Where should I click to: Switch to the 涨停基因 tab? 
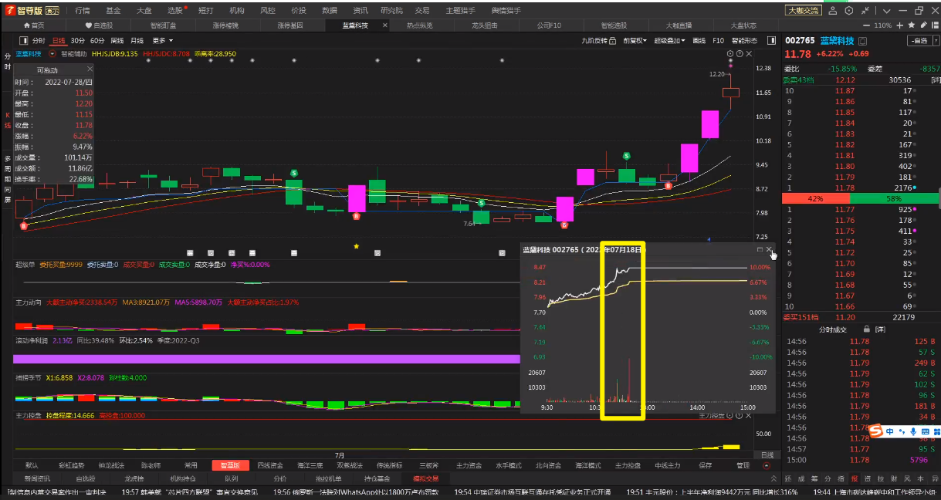[290, 25]
